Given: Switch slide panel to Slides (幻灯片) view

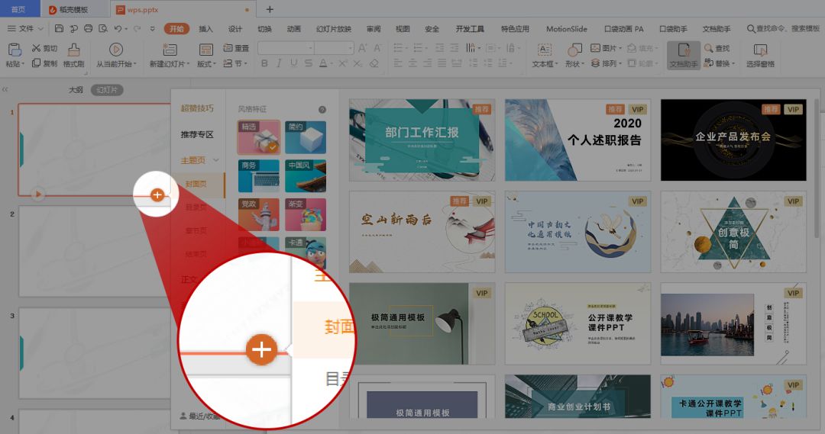Looking at the screenshot, I should 107,90.
